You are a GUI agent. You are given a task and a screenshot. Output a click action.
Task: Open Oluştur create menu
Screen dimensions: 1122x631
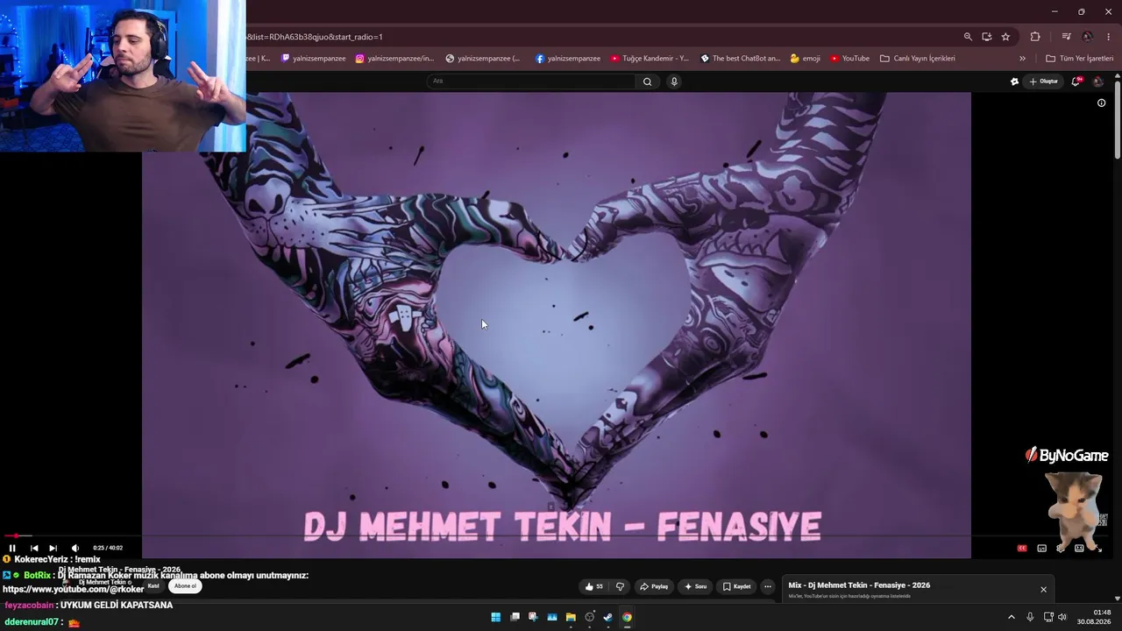click(x=1044, y=82)
